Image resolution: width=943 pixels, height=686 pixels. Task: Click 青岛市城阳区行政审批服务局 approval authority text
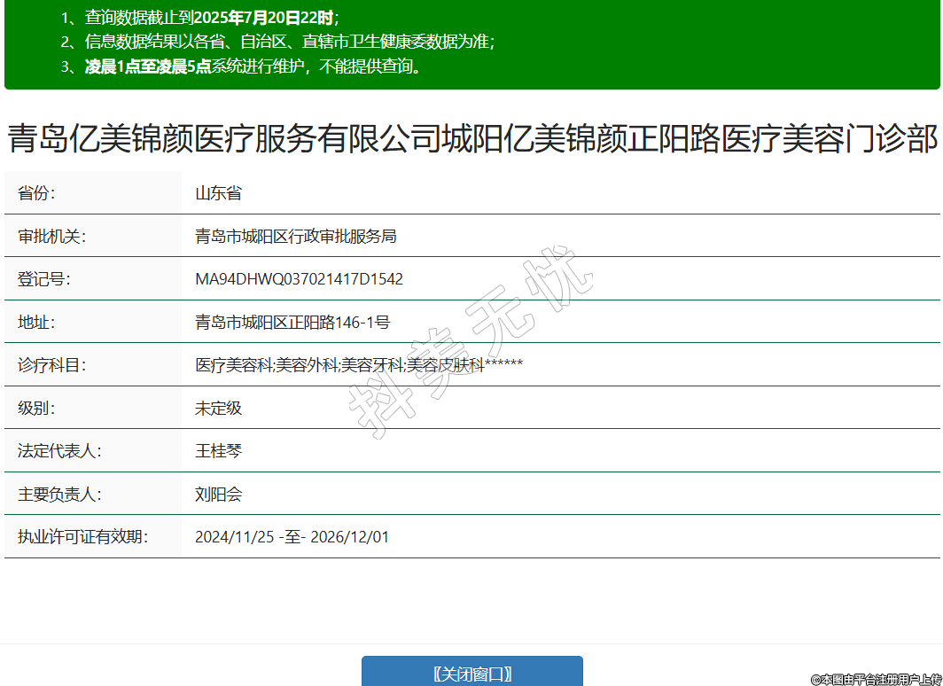pos(295,237)
